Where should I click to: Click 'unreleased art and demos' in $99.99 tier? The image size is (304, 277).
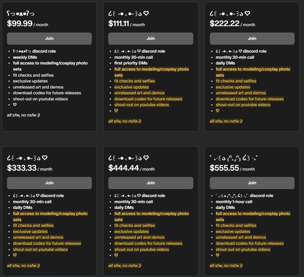tap(38, 87)
